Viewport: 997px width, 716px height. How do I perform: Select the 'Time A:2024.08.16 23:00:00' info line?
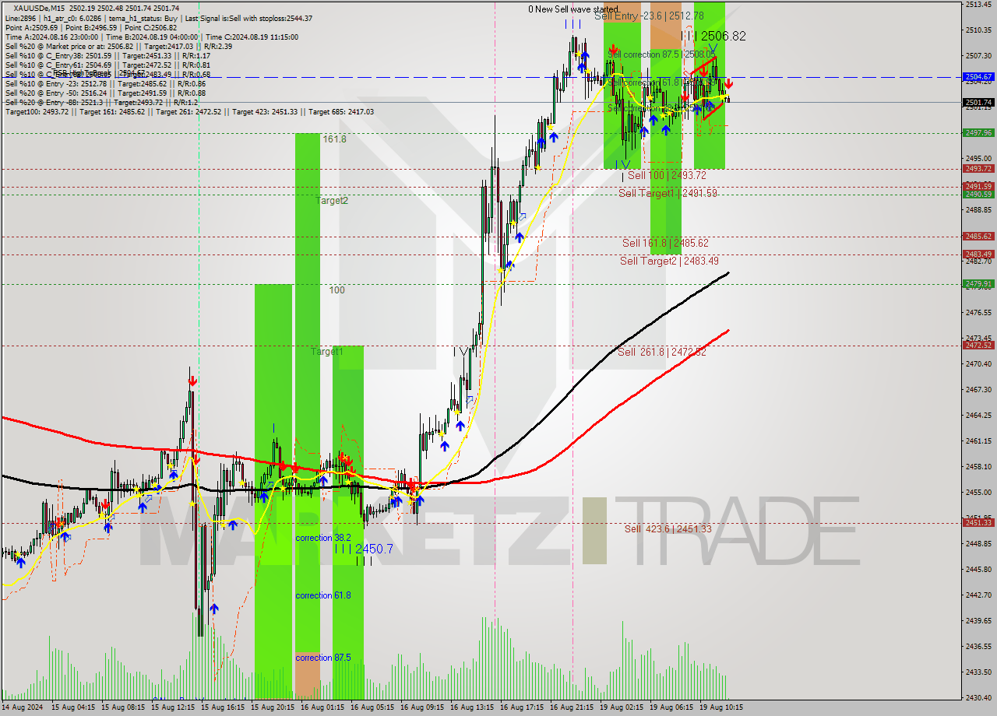pos(151,37)
